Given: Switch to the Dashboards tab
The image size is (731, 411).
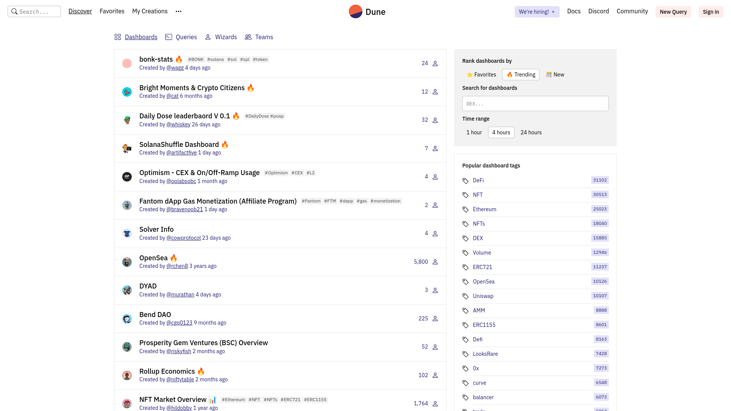Looking at the screenshot, I should 136,37.
